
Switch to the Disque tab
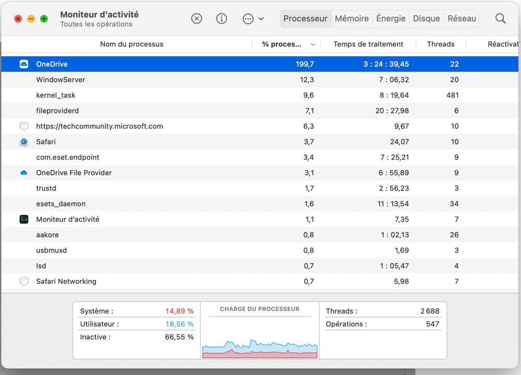426,19
